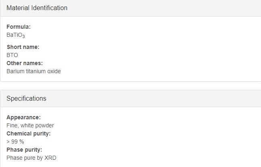Click the > 99 % purity value
The width and height of the screenshot is (261, 167).
pyautogui.click(x=15, y=142)
